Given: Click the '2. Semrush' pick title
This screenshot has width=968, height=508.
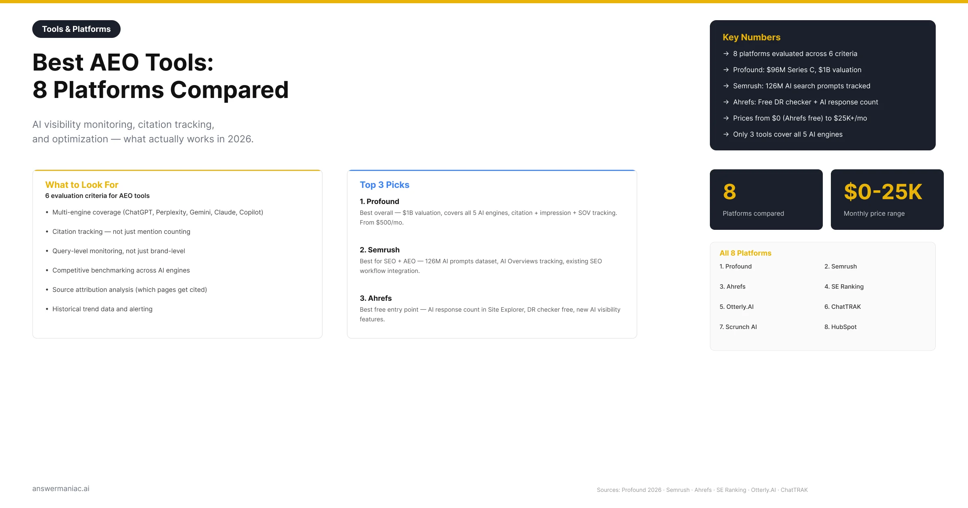Looking at the screenshot, I should point(380,250).
